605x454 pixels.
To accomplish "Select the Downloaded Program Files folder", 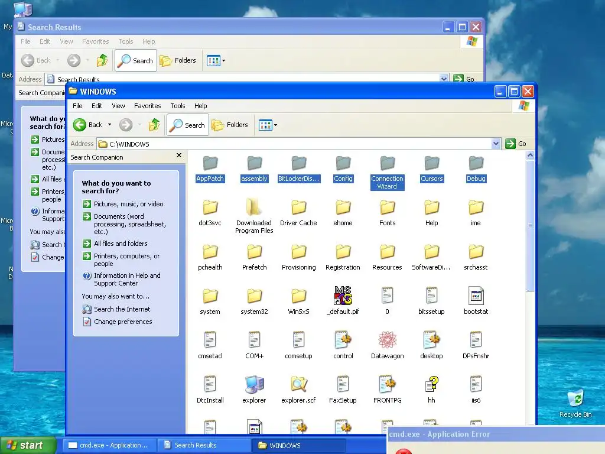I will click(254, 217).
